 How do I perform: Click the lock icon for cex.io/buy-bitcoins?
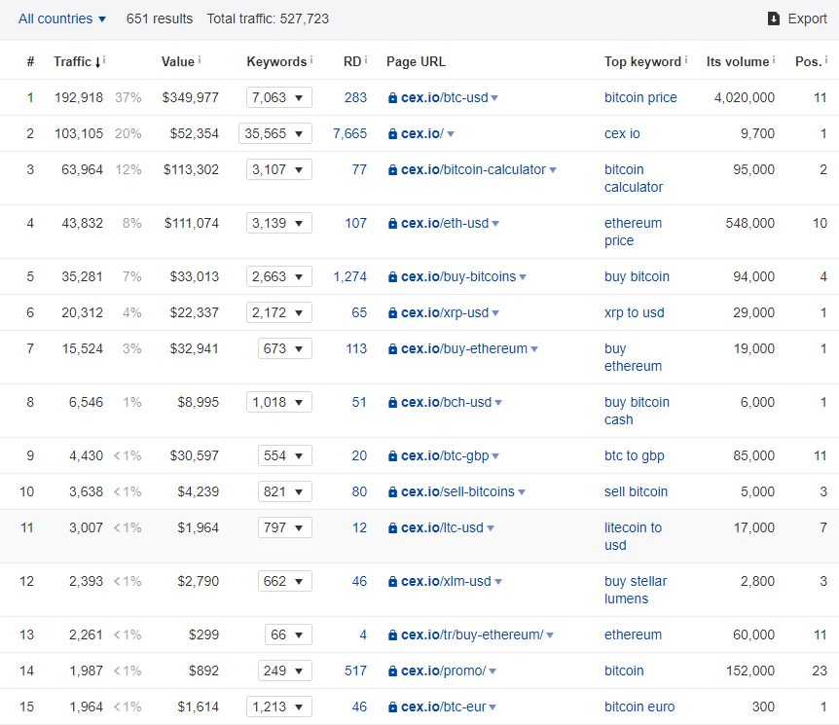[393, 276]
